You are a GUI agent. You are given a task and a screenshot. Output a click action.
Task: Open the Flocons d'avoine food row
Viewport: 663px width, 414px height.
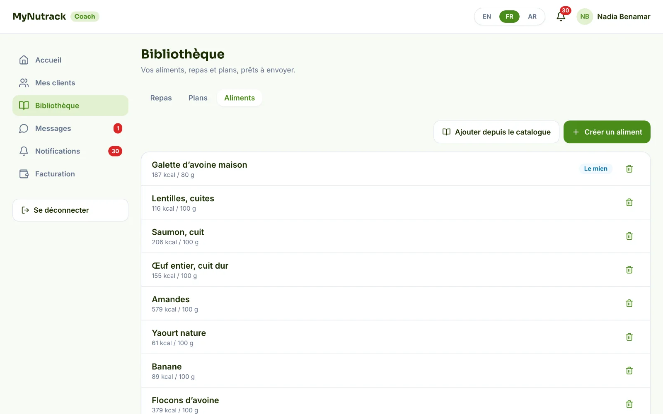(396, 404)
